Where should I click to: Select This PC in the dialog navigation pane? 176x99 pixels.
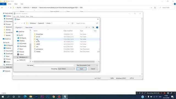pyautogui.click(x=20, y=35)
